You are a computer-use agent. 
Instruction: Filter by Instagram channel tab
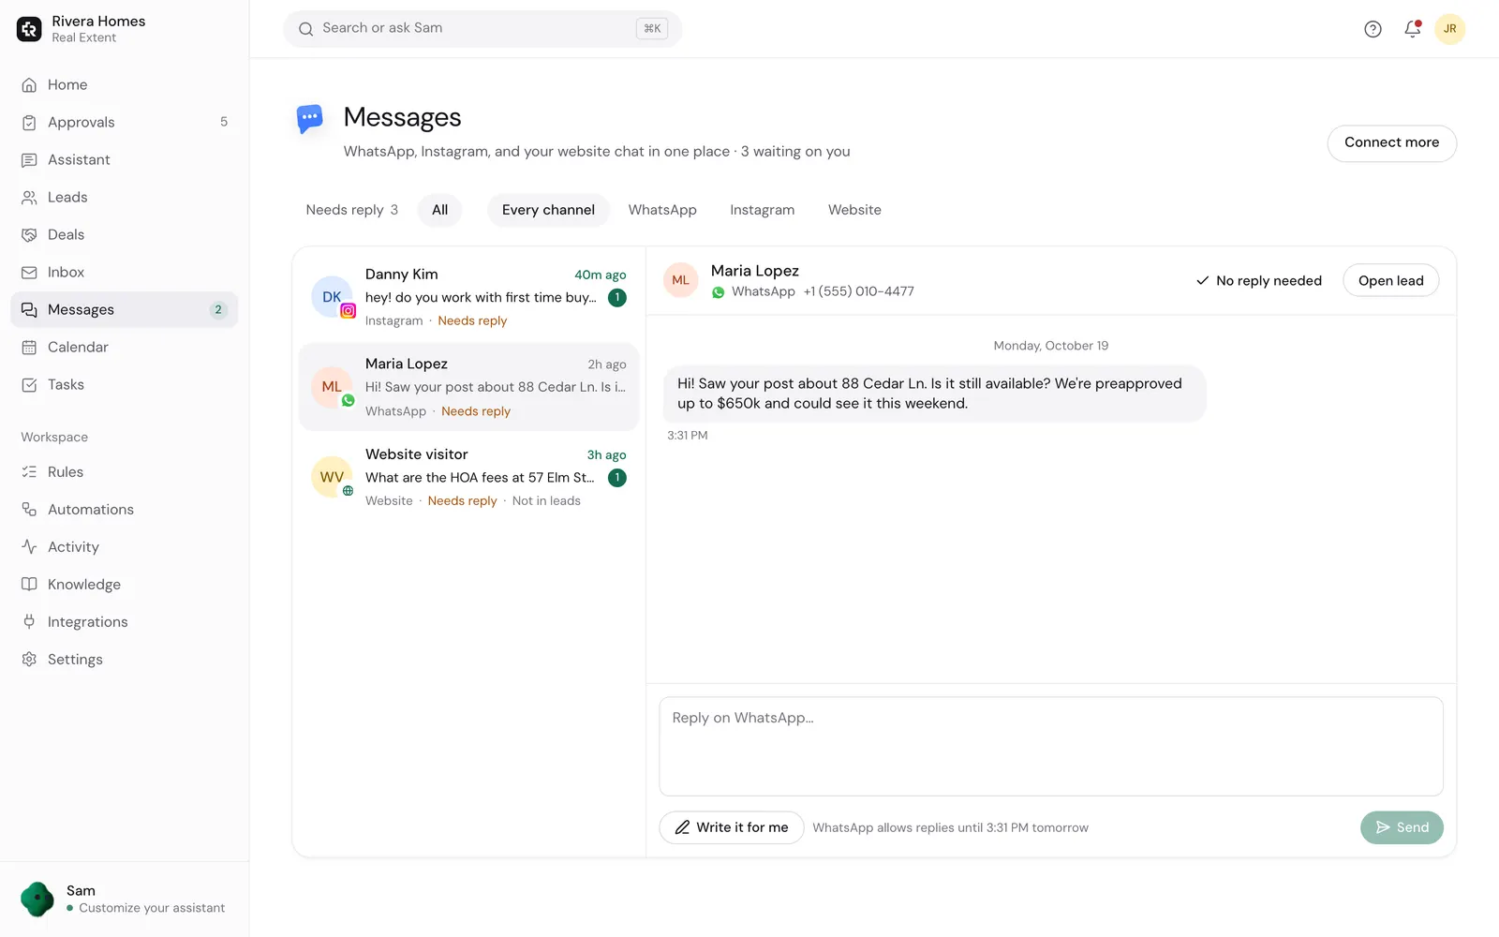tap(762, 210)
